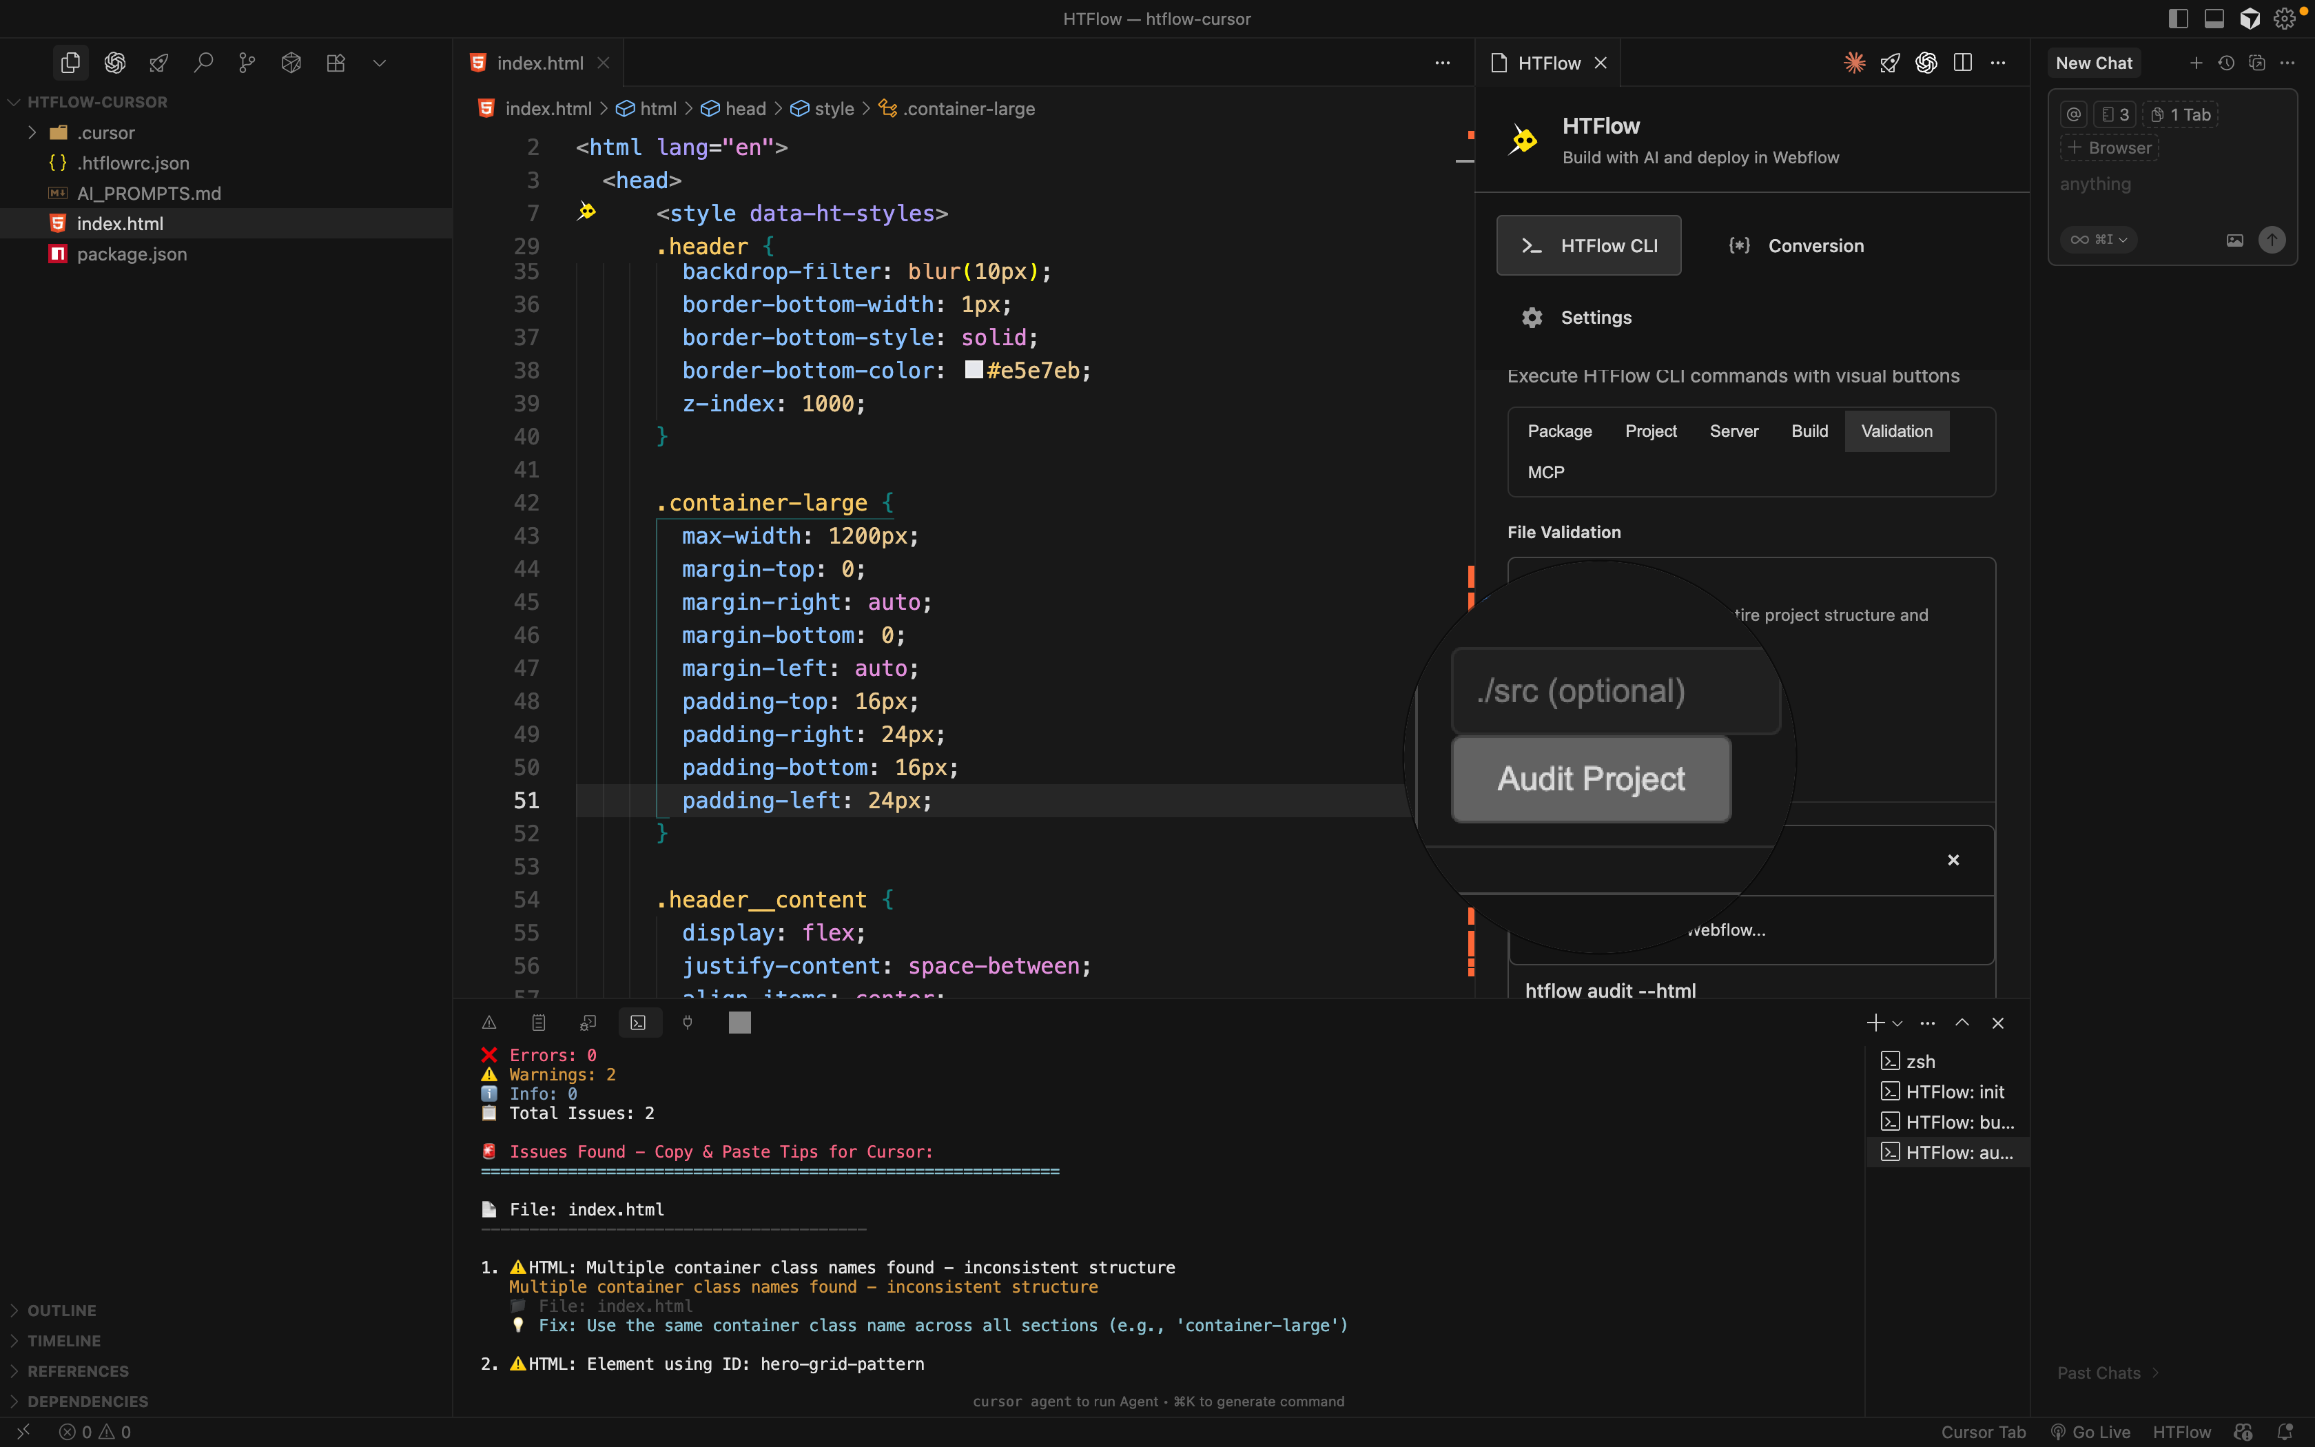The image size is (2315, 1447).
Task: Select the Ports plug icon in the panel bar
Action: tap(689, 1022)
